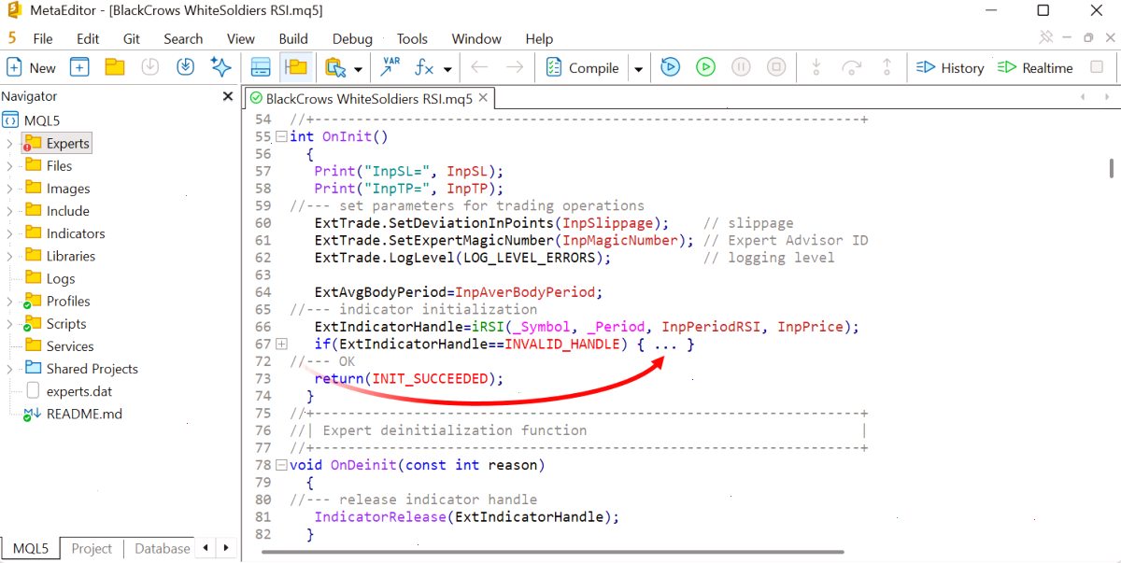Viewport: 1121px width, 563px height.
Task: Toggle the Toolbox panel view icon
Action: [262, 67]
